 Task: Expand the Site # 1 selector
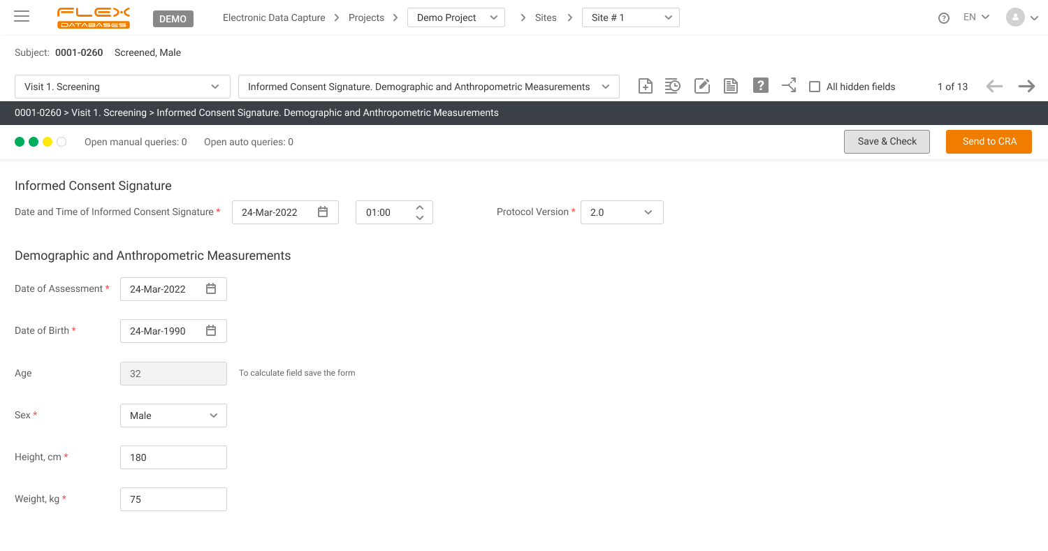(630, 17)
